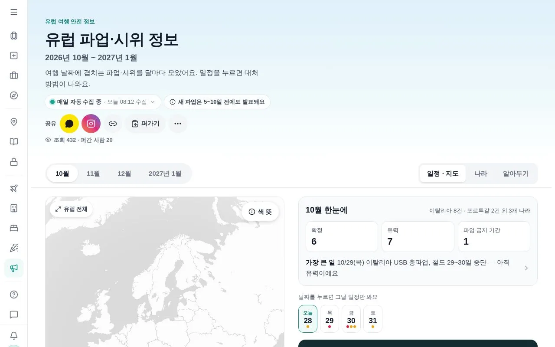Open the compass icon in sidebar
Image resolution: width=555 pixels, height=347 pixels.
coord(14,95)
